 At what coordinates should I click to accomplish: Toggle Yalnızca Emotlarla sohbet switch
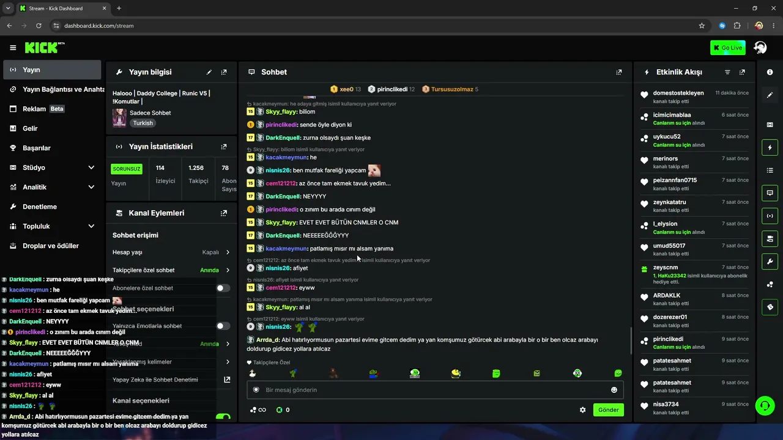[x=223, y=326]
